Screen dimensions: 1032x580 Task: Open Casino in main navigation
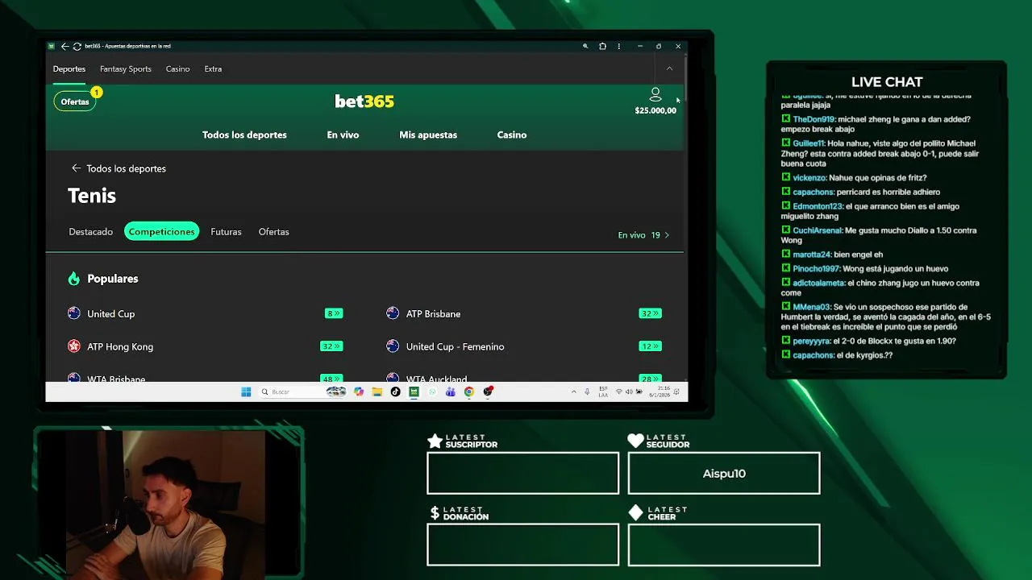click(x=512, y=135)
